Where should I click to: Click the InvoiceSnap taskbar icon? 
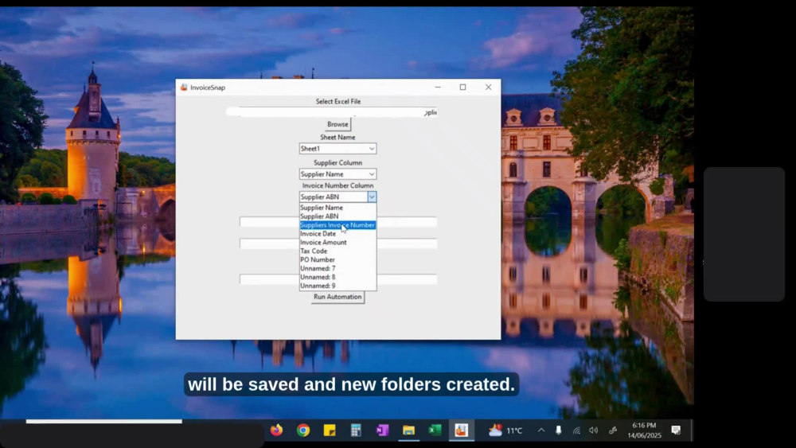coord(461,430)
